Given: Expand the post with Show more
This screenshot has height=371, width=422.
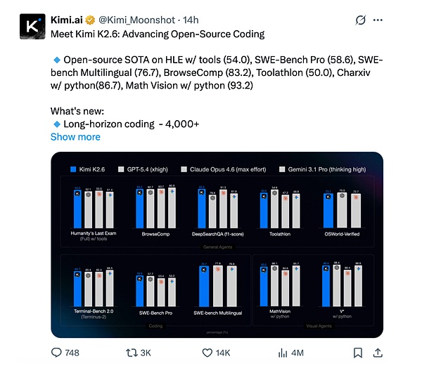Looking at the screenshot, I should point(75,137).
